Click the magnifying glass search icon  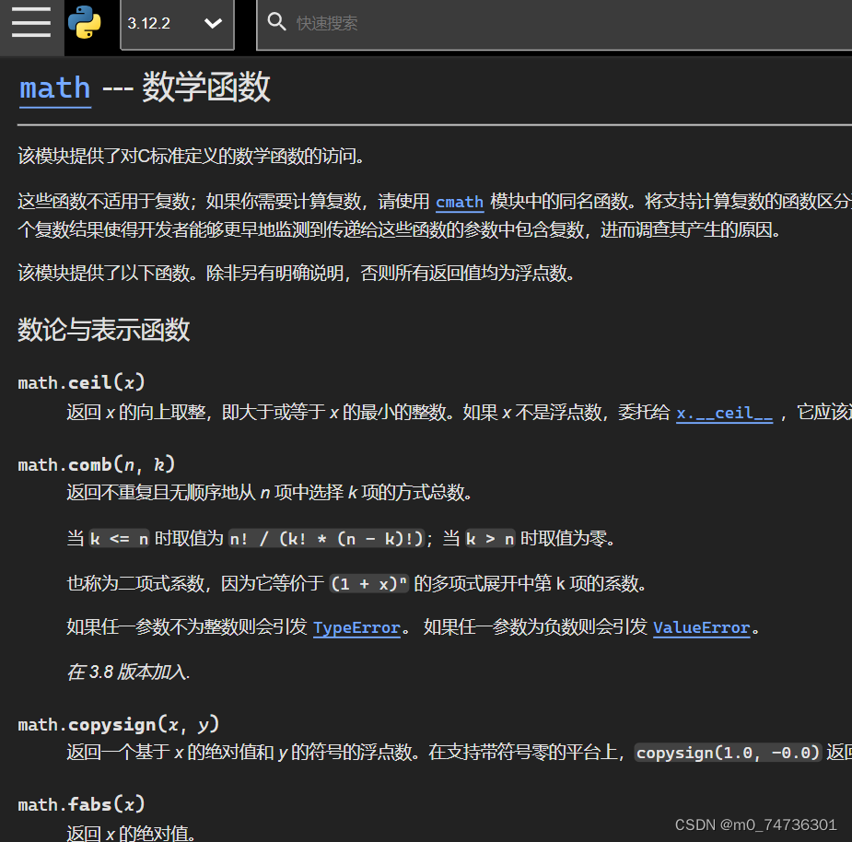[x=277, y=21]
